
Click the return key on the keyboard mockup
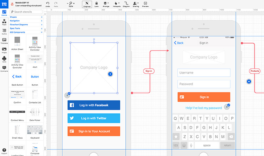pyautogui.click(x=227, y=145)
